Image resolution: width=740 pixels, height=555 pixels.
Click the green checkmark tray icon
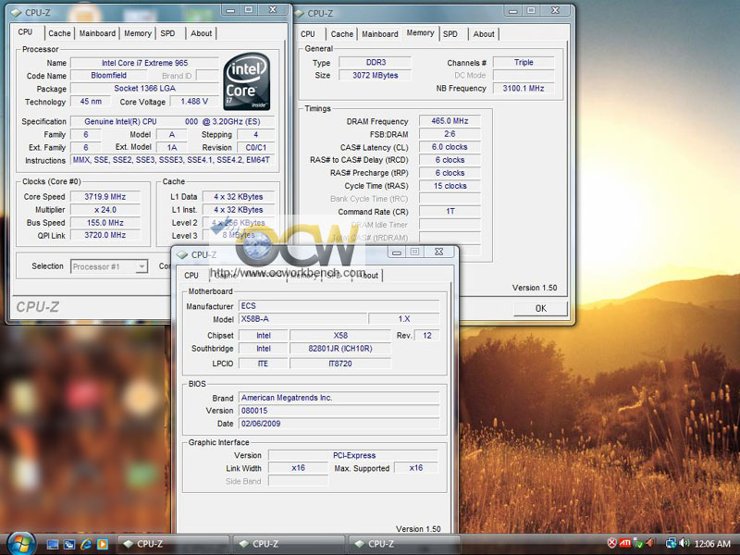(637, 543)
